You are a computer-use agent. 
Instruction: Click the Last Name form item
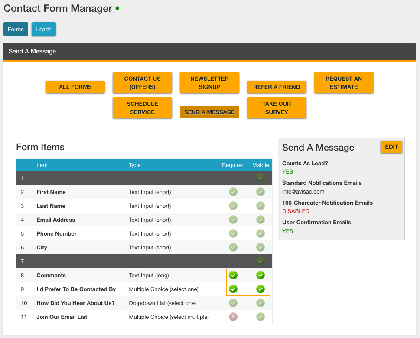pyautogui.click(x=51, y=206)
